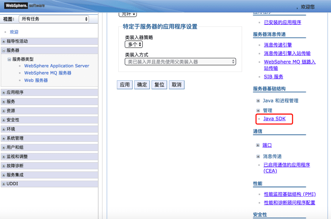Viewport: 331px width, 219px height.
Task: Expand the UDDI section
Action: click(x=3, y=184)
